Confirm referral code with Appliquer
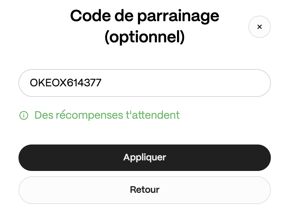Viewport: 290px width, 207px height. 145,157
